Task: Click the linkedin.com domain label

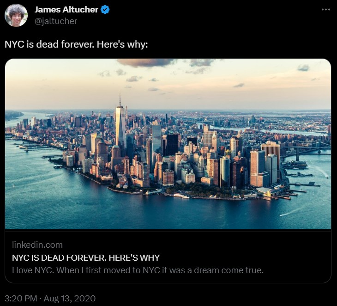Action: coord(37,245)
